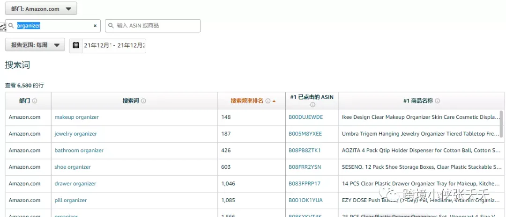Click the info icon next to 搜索频率排名
Image resolution: width=506 pixels, height=217 pixels.
point(268,101)
